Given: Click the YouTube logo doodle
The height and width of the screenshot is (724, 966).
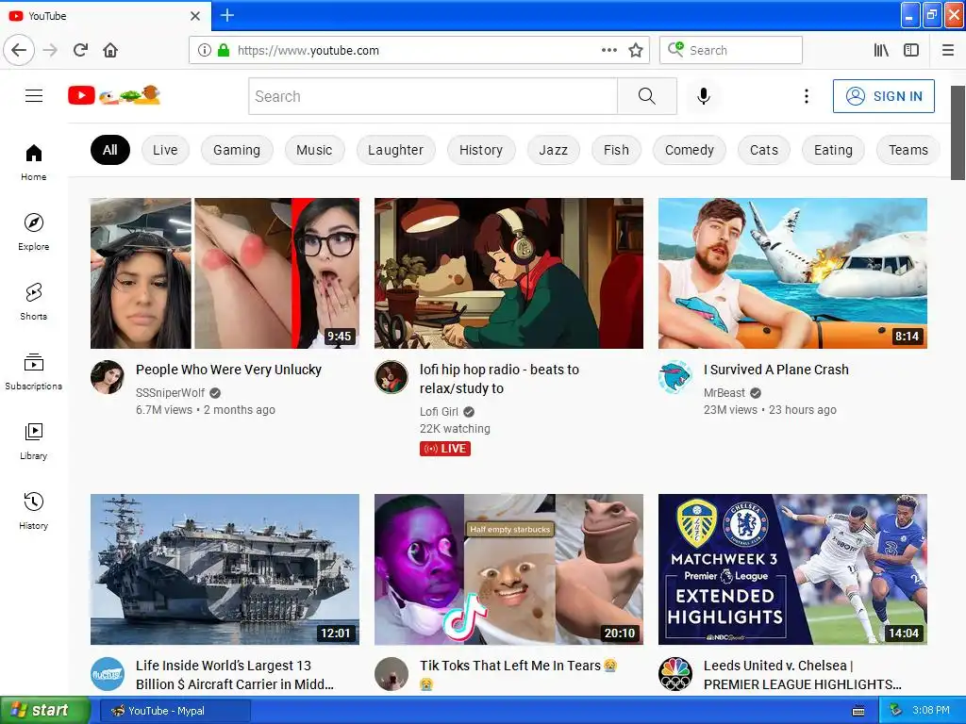Looking at the screenshot, I should point(114,95).
